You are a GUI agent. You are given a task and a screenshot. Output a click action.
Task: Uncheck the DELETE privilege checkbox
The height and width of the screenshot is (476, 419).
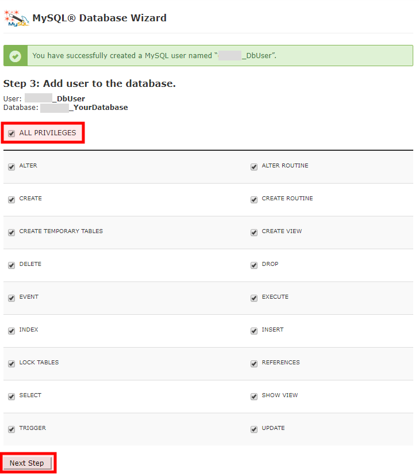[x=11, y=265]
